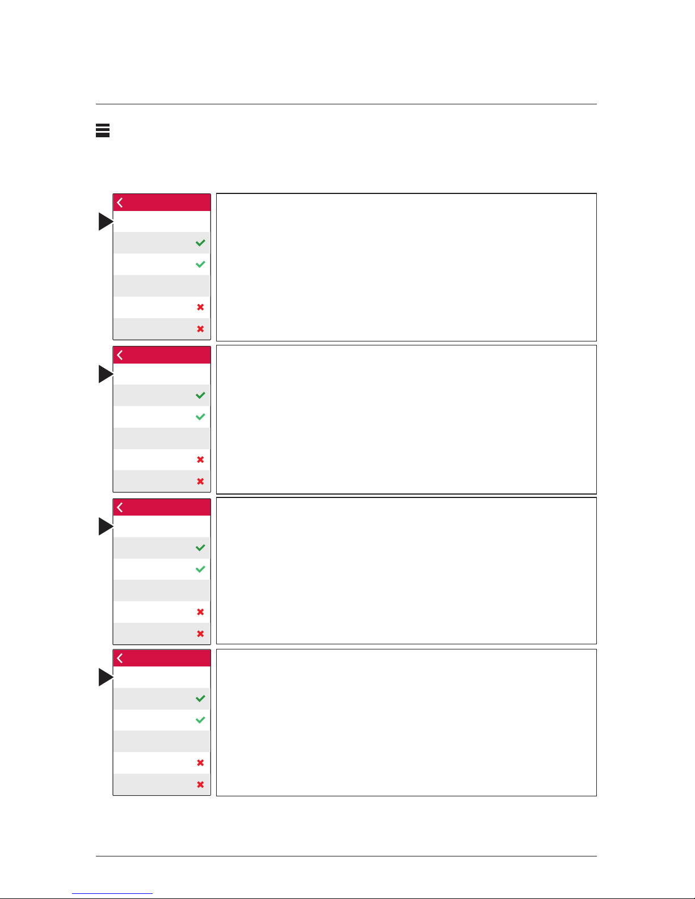The image size is (695, 899).
Task: Select back chevron in third menu panel
Action: [x=120, y=507]
